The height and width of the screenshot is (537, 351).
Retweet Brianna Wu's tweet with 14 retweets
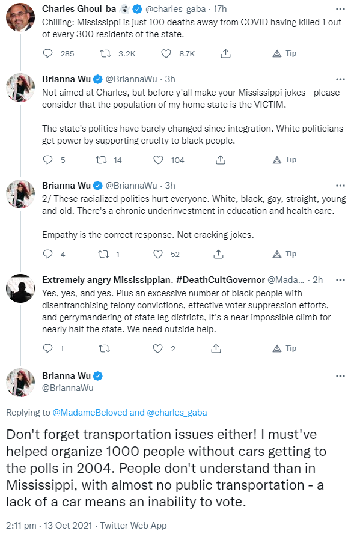101,160
